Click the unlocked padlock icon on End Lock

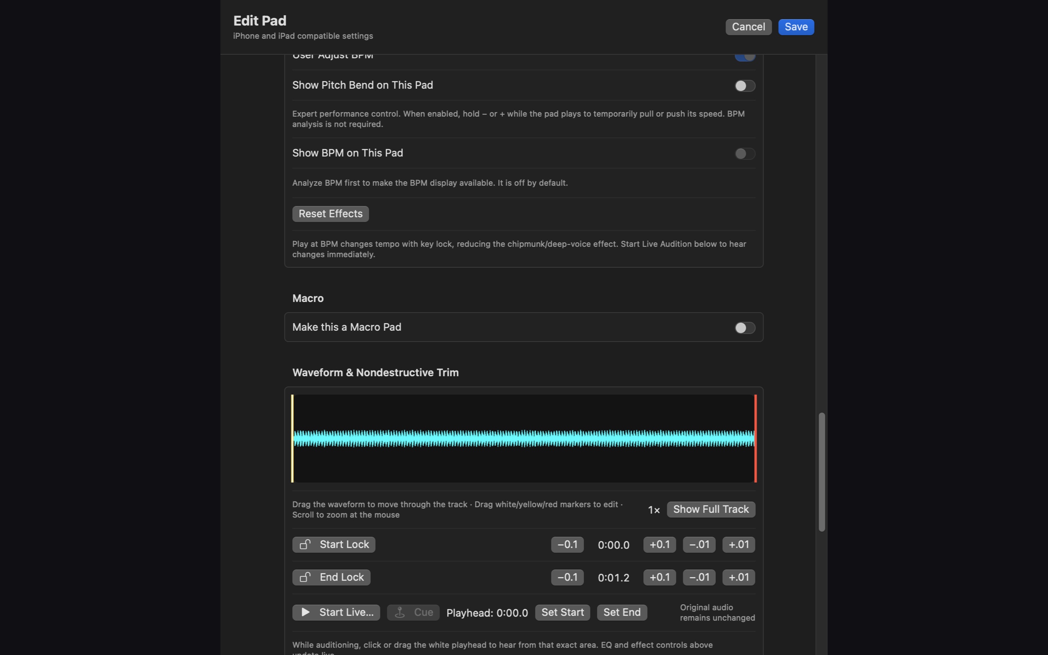pyautogui.click(x=305, y=577)
